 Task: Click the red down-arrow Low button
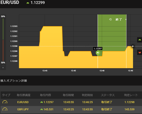click(140, 52)
